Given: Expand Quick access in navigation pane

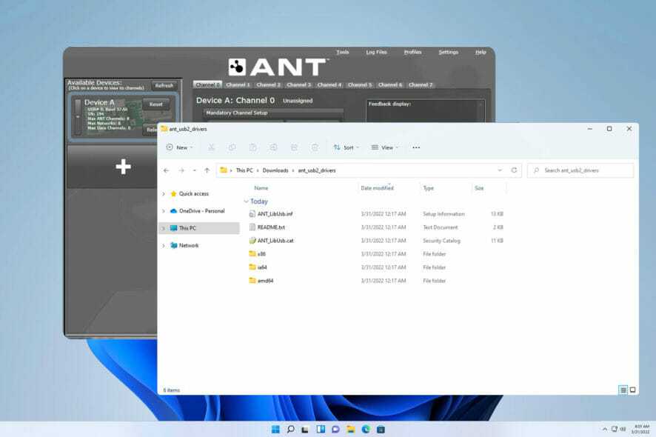Looking at the screenshot, I should click(164, 194).
